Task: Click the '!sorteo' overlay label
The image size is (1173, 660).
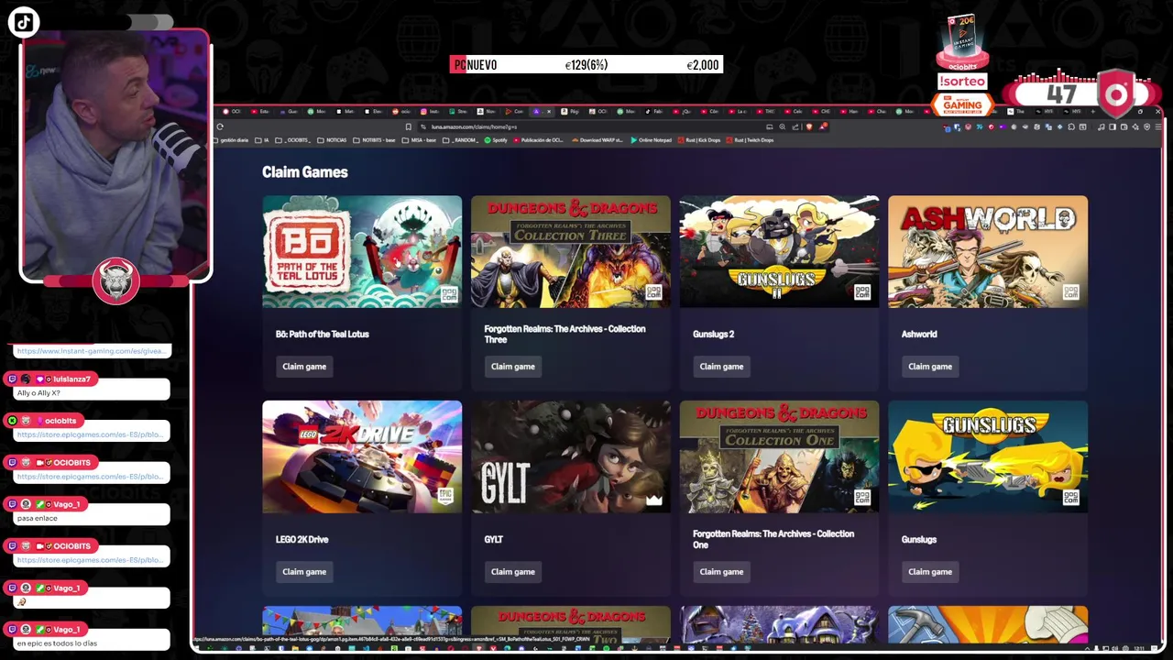Action: point(962,82)
